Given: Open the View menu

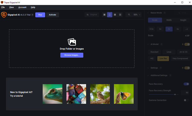Looking at the screenshot, I should click(11, 7).
